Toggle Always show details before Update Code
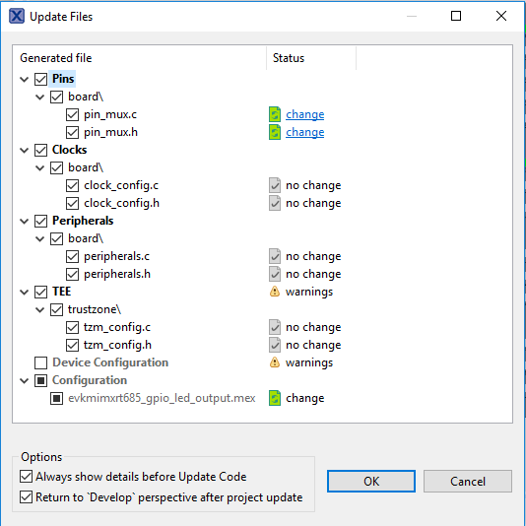 pyautogui.click(x=27, y=477)
